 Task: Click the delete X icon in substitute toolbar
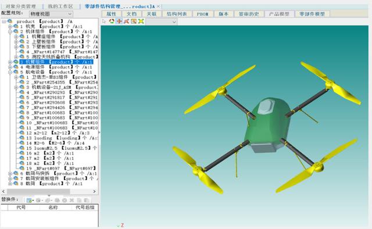[71, 201]
